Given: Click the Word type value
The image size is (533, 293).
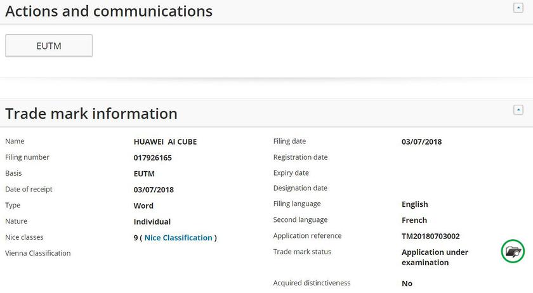Looking at the screenshot, I should (143, 206).
